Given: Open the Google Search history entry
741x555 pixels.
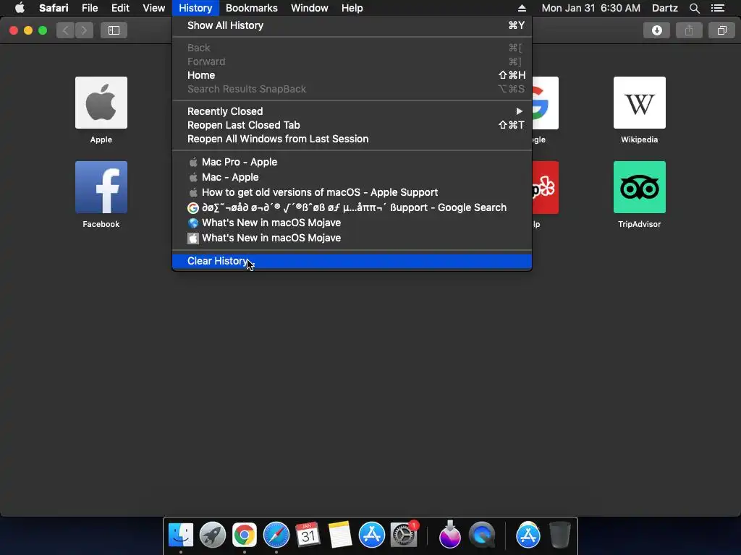Looking at the screenshot, I should [x=352, y=207].
